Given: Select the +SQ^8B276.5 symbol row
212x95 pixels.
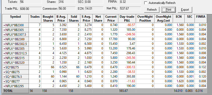Looking at the screenshot, I should click(16, 77).
